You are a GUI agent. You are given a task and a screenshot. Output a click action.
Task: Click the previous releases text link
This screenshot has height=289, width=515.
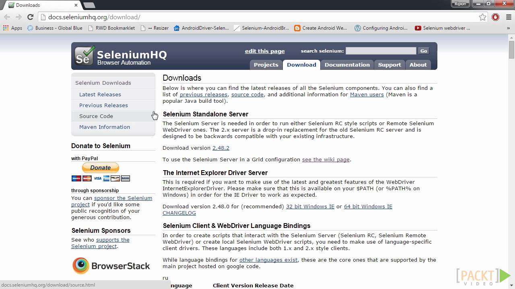click(204, 94)
